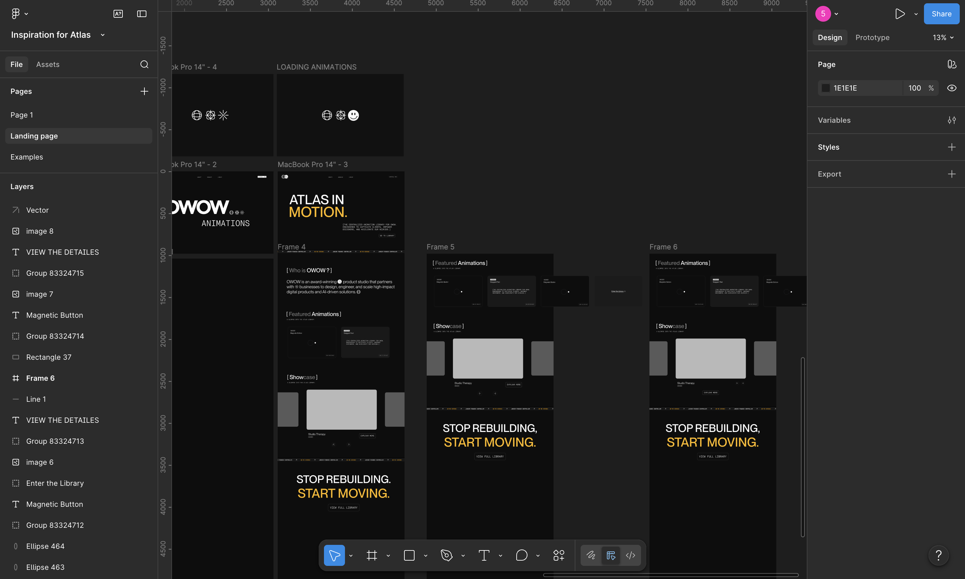The image size is (965, 579).
Task: Expand Move tool options chevron
Action: 351,556
